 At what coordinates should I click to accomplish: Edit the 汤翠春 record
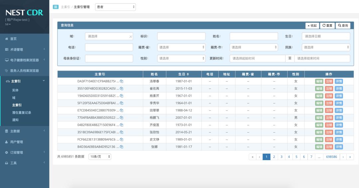pyautogui.click(x=319, y=81)
